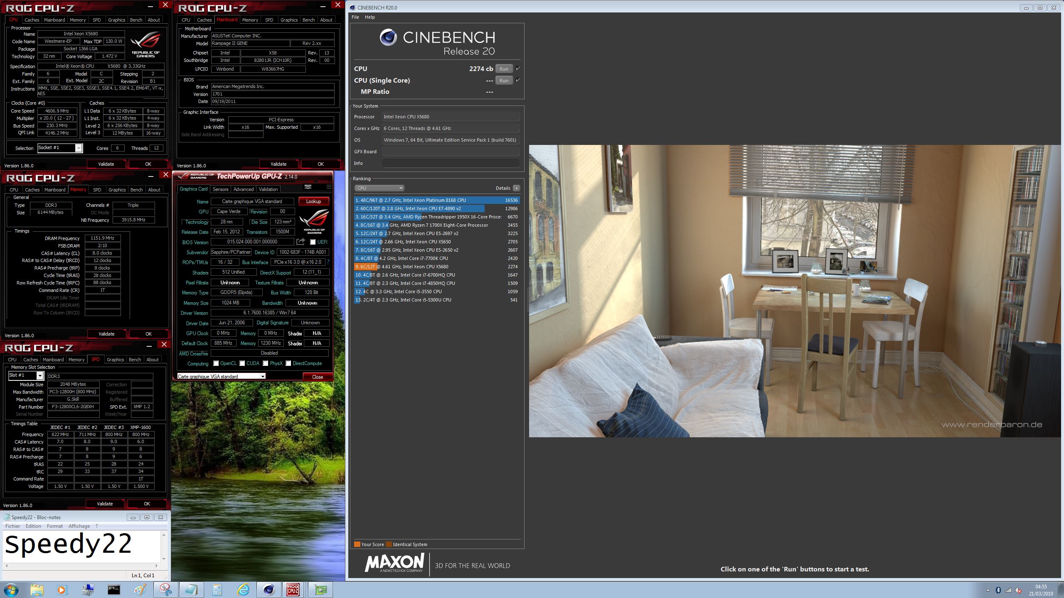This screenshot has height=598, width=1064.
Task: Open the network signal tray icon
Action: pos(1008,590)
